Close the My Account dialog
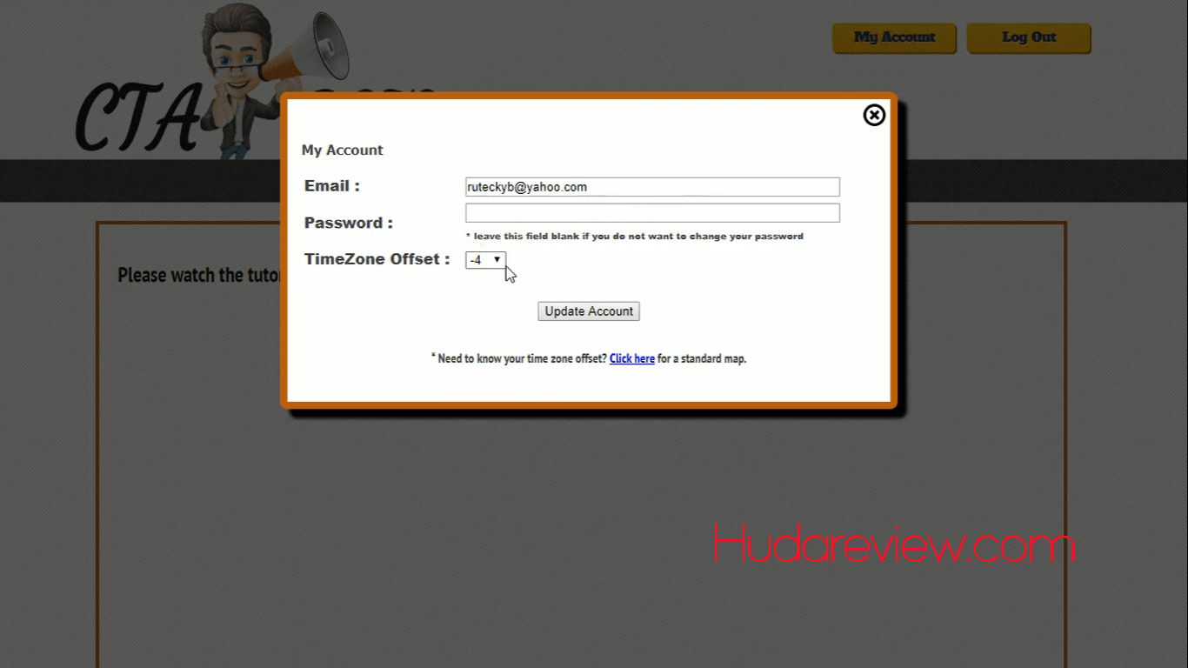The image size is (1188, 668). pyautogui.click(x=874, y=115)
